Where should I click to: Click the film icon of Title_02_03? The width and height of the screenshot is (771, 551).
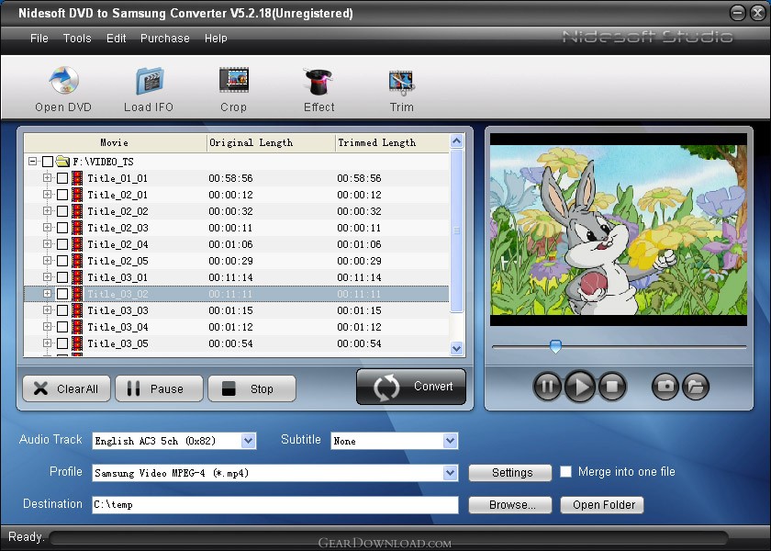tap(77, 228)
